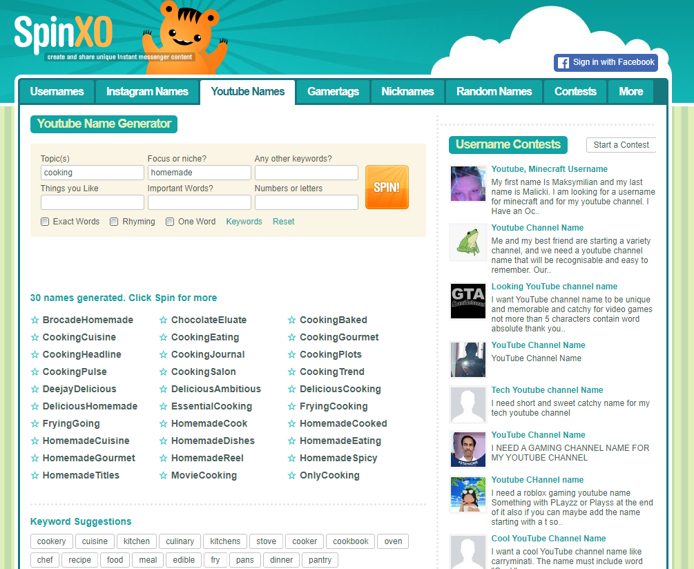Sign in with Facebook
The width and height of the screenshot is (694, 569).
click(x=606, y=62)
